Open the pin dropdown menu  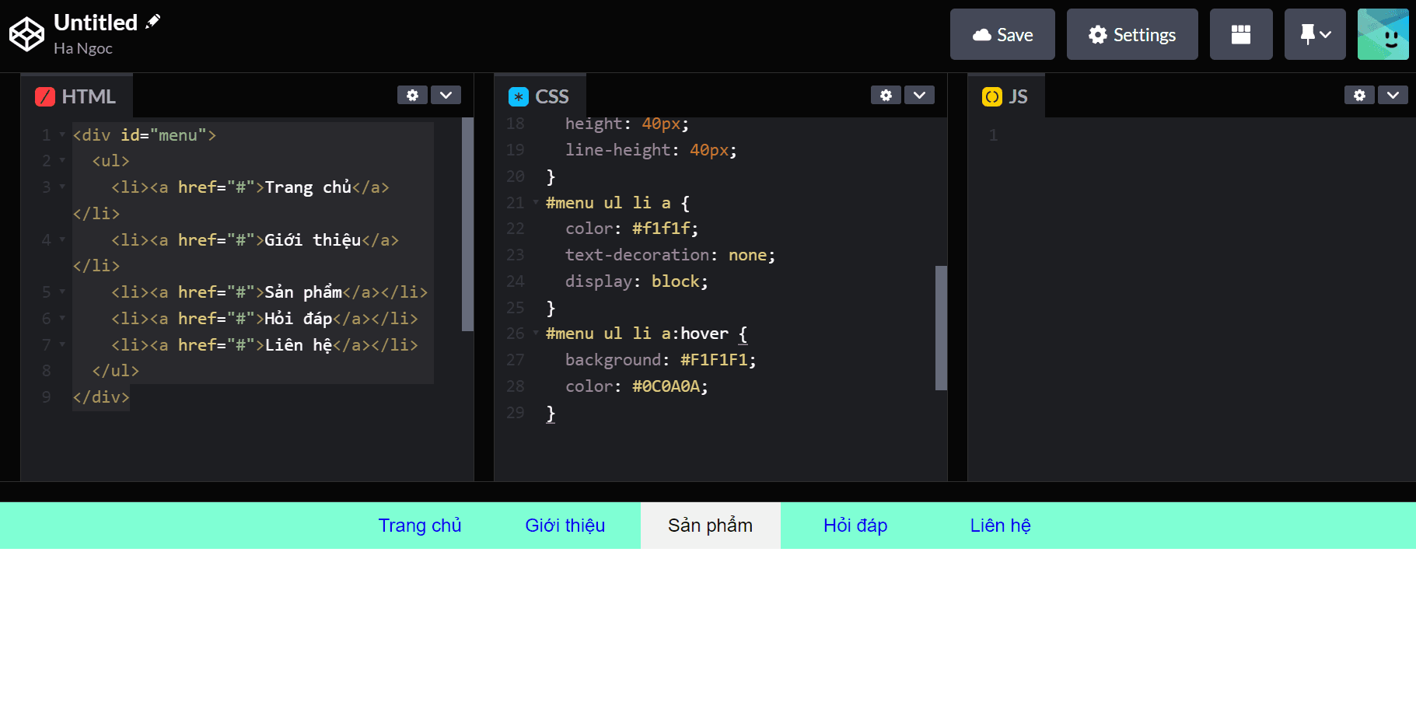1315,33
